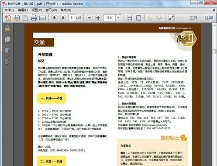
Task: Minimize the Adobe Reader window
Action: (194, 3)
